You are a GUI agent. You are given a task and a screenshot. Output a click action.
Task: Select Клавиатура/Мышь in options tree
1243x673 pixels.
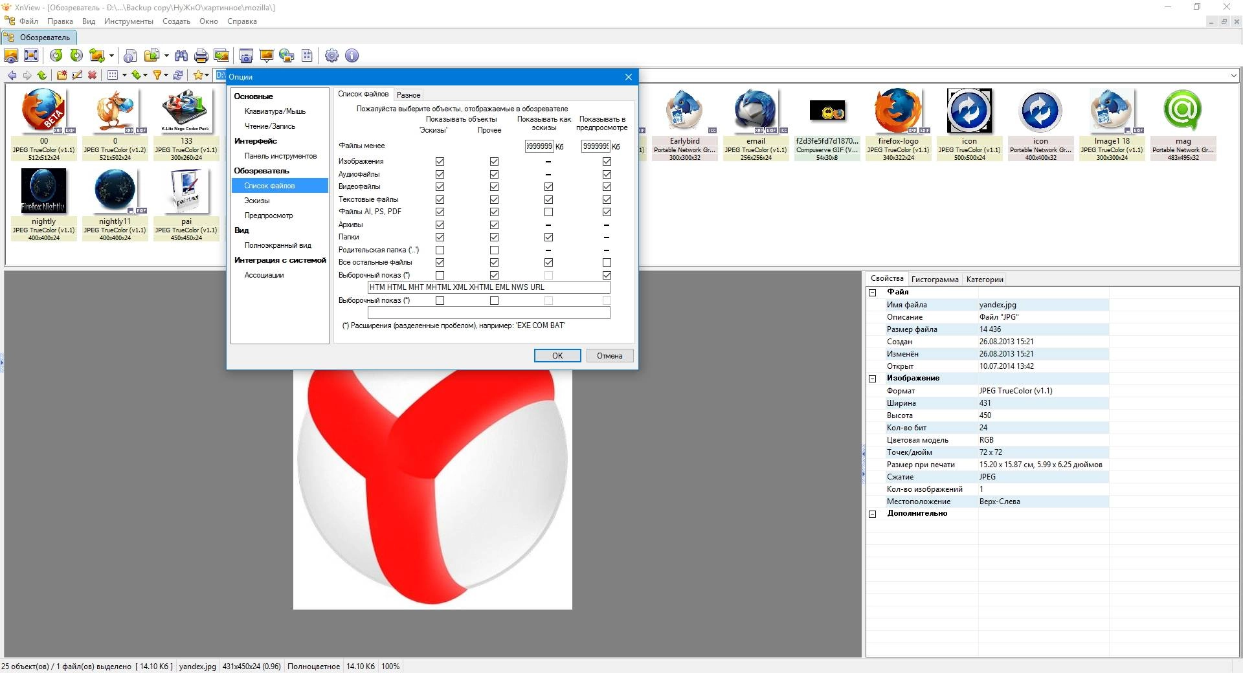[x=275, y=111]
